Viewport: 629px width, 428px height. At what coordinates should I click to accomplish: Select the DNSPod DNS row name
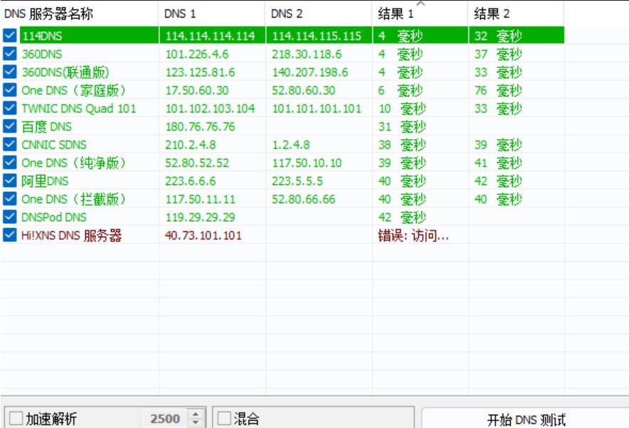tap(54, 218)
